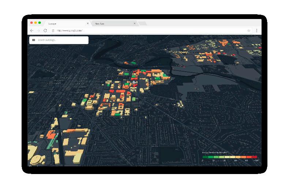Screen dimensions: 289x185
Task: Switch to the New Tab tab
Action: click(114, 23)
